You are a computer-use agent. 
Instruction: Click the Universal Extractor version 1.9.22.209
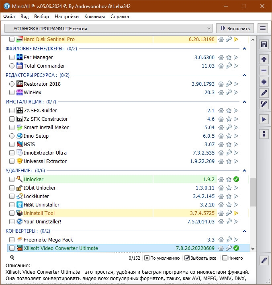(x=202, y=161)
